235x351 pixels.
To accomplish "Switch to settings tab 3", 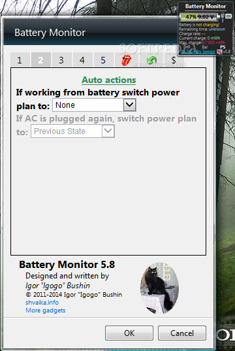I will tap(61, 59).
